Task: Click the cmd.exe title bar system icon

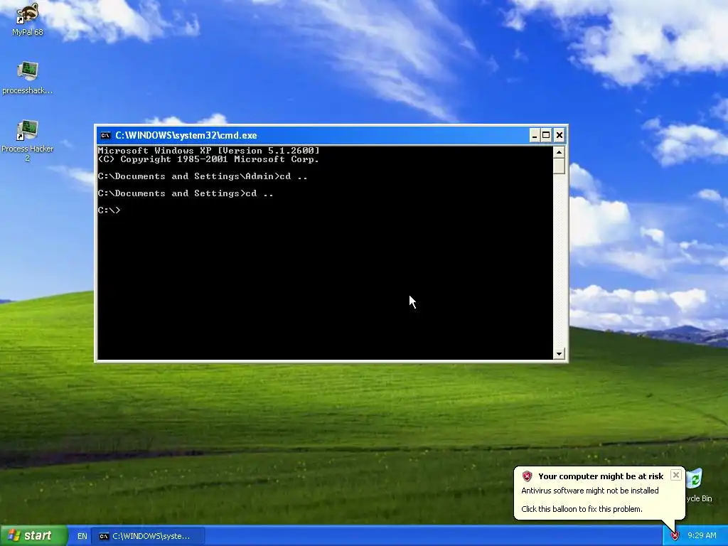Action: point(105,136)
